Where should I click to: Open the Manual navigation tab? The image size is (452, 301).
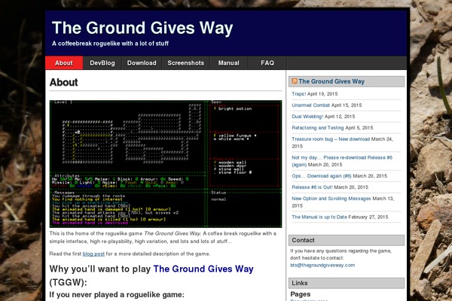click(x=228, y=62)
